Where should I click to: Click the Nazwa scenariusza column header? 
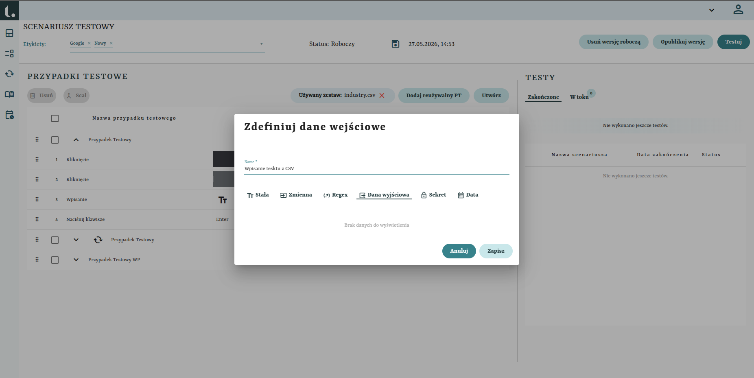(579, 155)
